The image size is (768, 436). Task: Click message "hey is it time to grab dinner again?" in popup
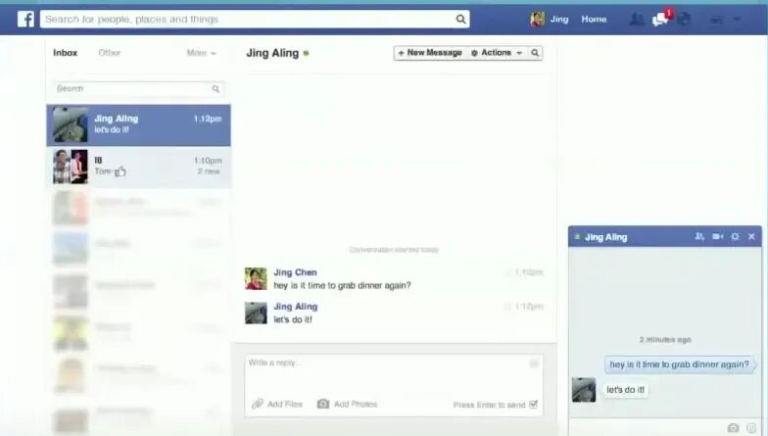pyautogui.click(x=679, y=364)
